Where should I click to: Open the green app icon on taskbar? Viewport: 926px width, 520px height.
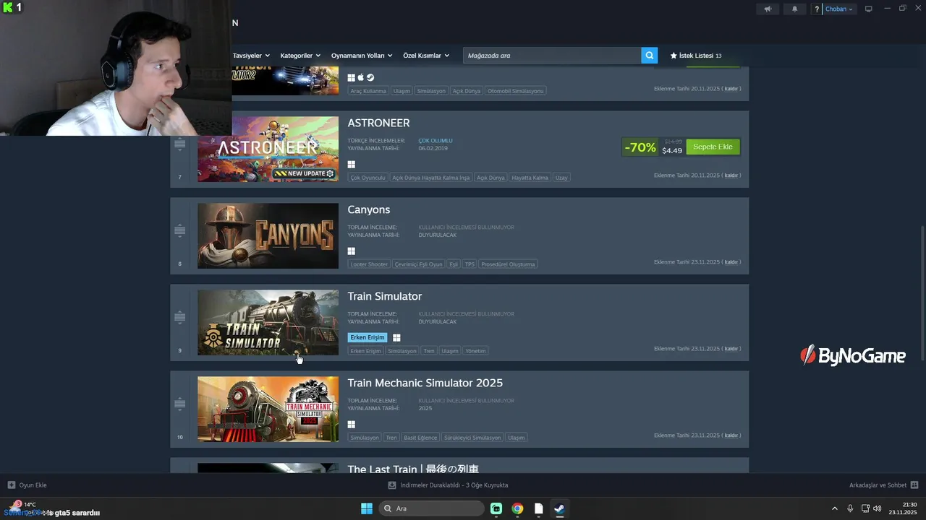pos(496,508)
